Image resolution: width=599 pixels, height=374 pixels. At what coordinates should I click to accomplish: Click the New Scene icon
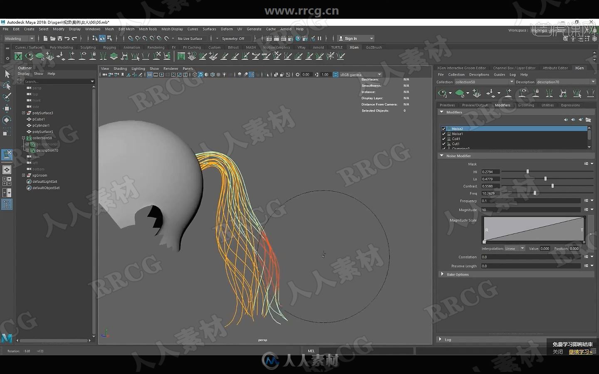(45, 38)
